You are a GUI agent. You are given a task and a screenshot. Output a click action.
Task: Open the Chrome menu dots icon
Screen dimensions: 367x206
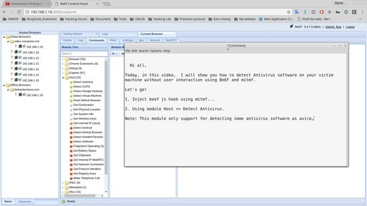coord(362,12)
